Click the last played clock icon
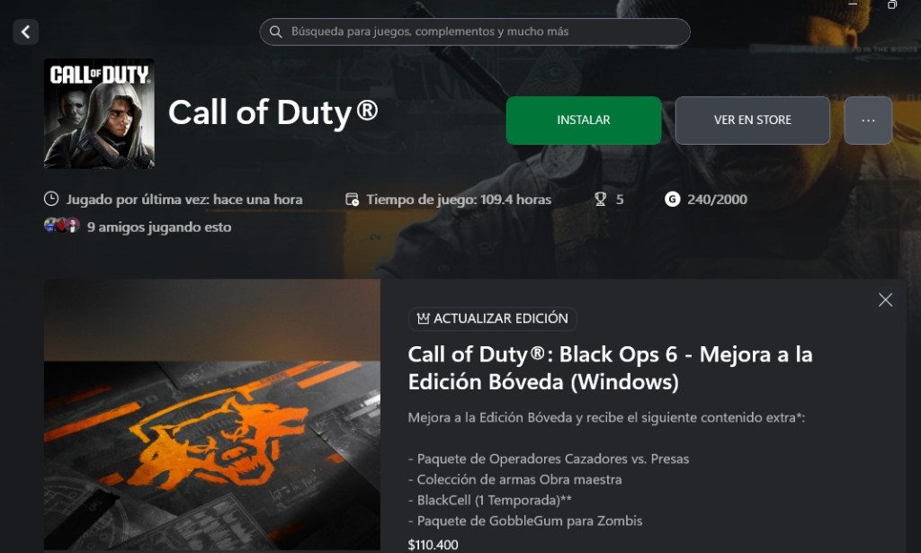Image resolution: width=921 pixels, height=553 pixels. point(51,199)
